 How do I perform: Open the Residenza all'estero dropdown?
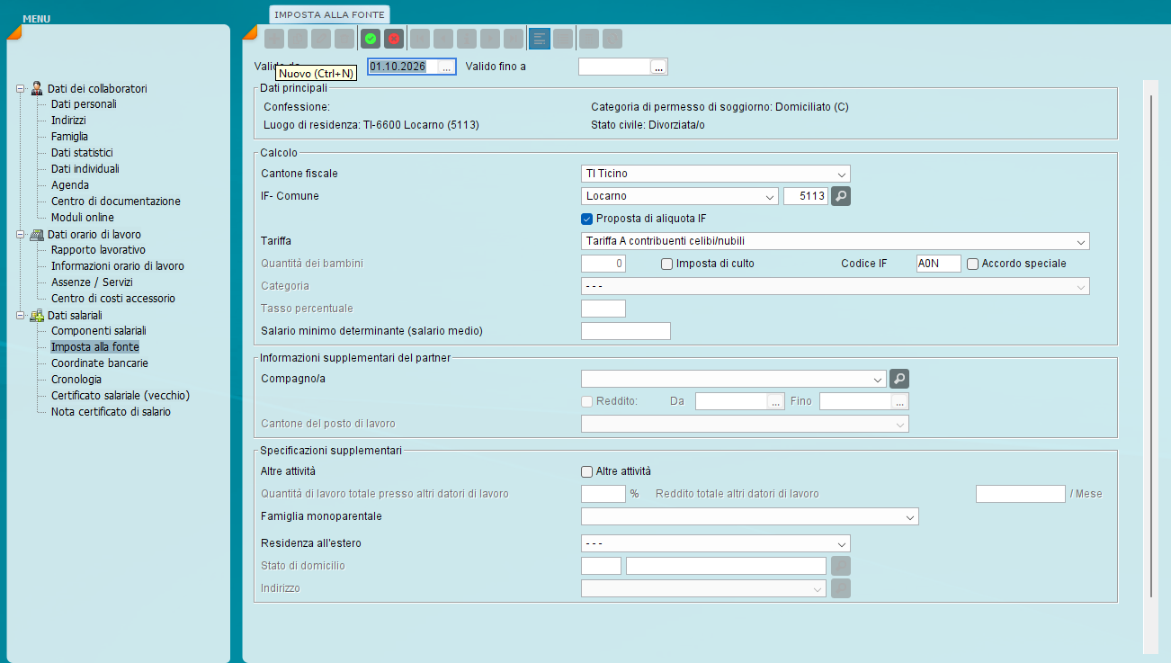click(841, 544)
